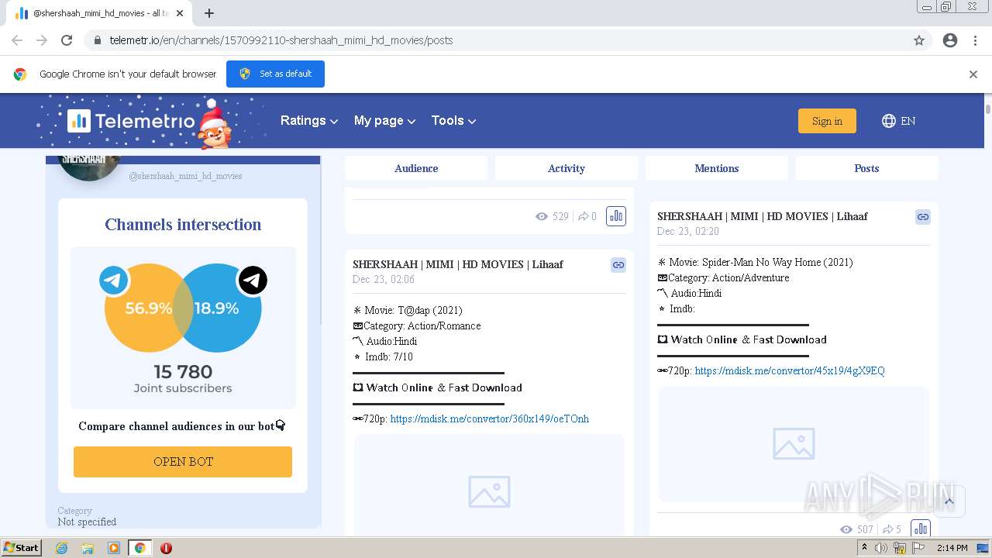This screenshot has width=992, height=558.
Task: Click the address bar URL field
Action: (496, 40)
